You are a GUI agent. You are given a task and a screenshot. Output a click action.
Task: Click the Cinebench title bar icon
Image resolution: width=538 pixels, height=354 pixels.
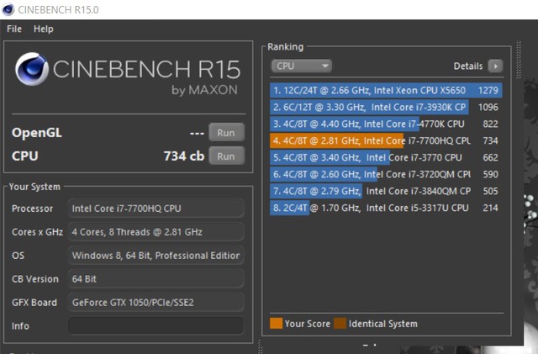coord(8,9)
